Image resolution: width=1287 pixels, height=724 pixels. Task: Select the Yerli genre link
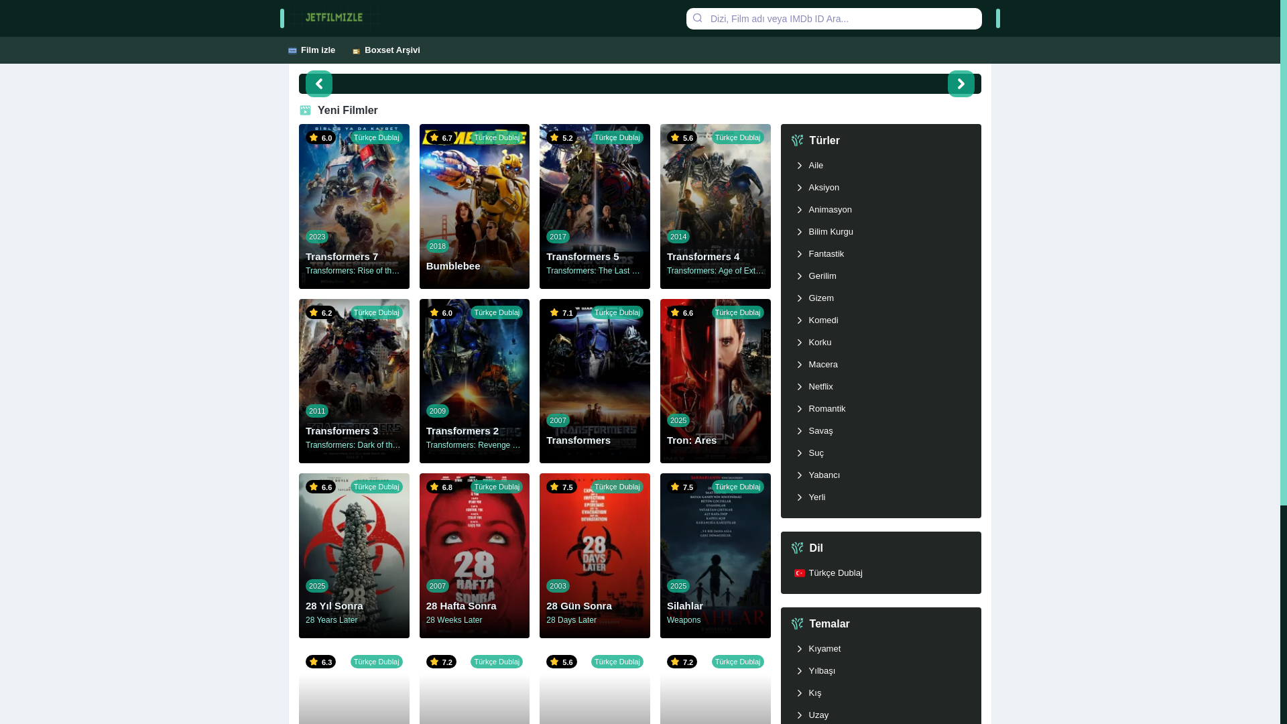click(816, 497)
